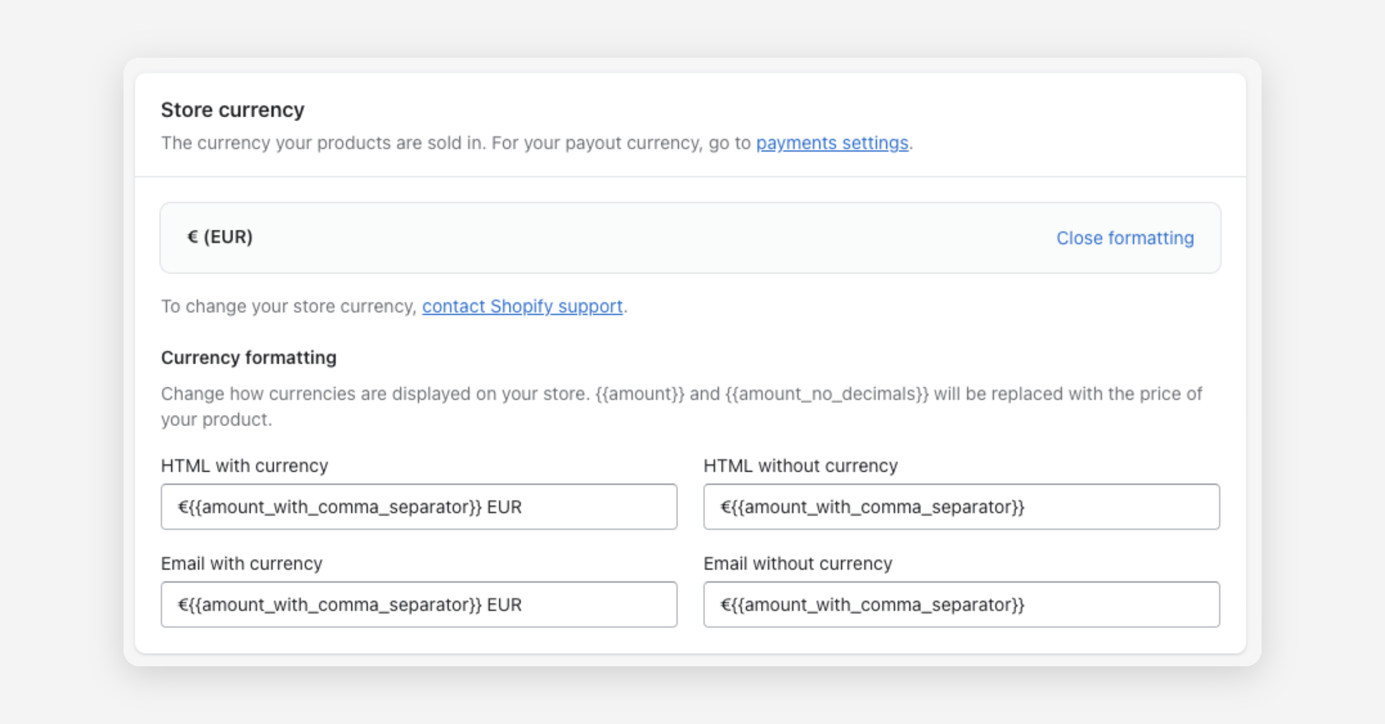
Task: Click the HTML without currency text box
Action: point(961,507)
